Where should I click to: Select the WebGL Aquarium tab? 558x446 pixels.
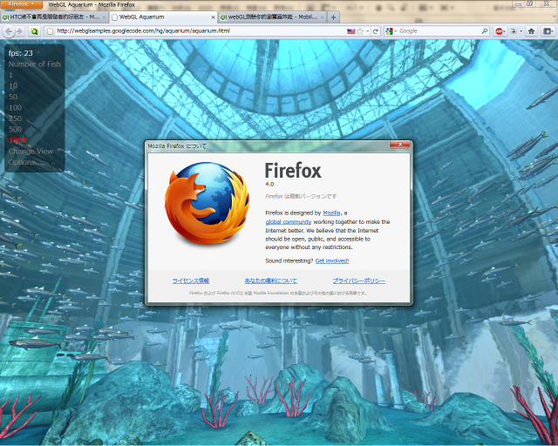point(163,17)
